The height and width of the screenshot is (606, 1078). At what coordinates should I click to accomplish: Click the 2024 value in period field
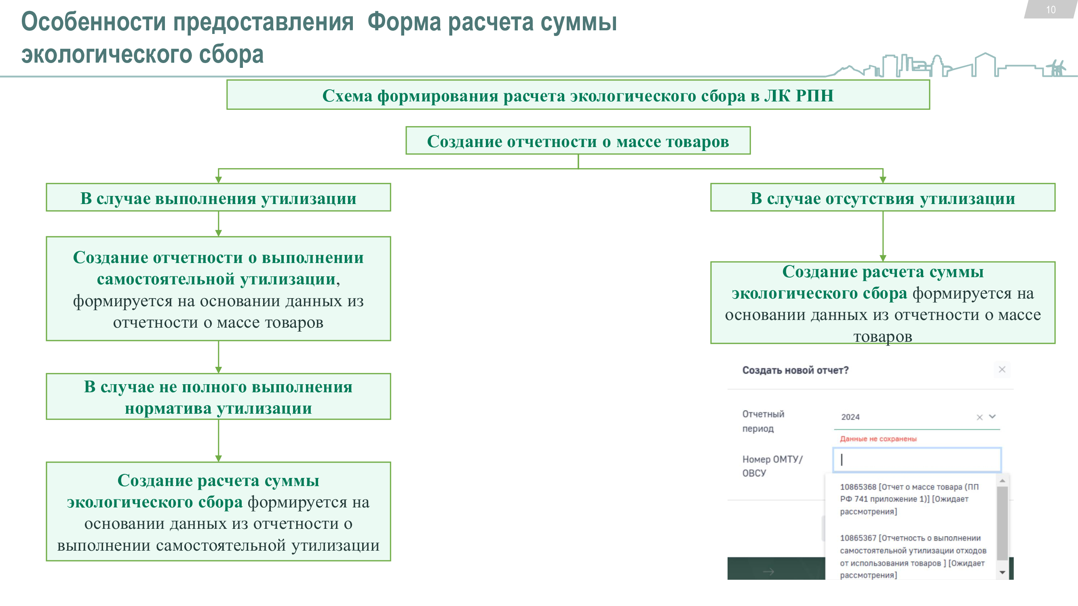click(x=850, y=417)
